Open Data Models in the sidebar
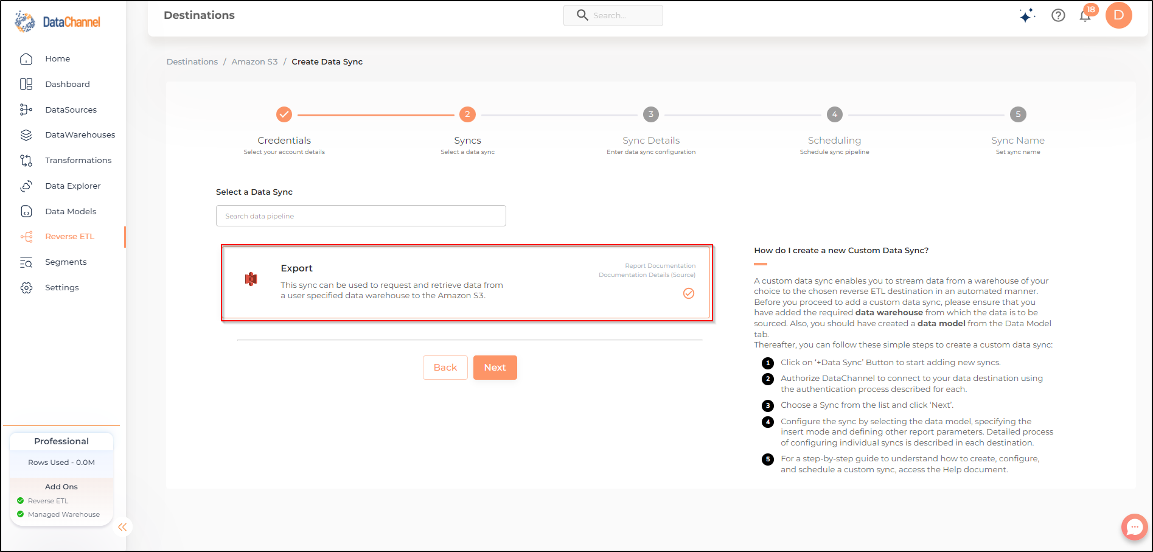 pos(71,211)
